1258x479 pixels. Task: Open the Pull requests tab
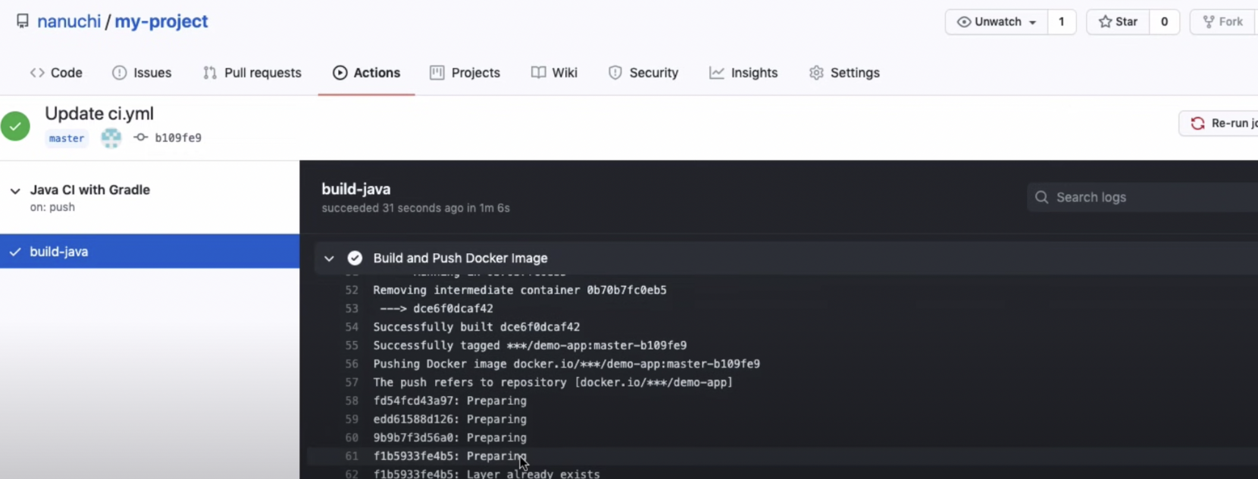pos(252,73)
